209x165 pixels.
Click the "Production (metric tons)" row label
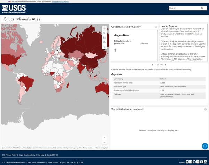click(123, 83)
